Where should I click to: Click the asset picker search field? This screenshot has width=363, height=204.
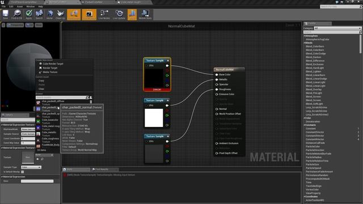coord(61,97)
